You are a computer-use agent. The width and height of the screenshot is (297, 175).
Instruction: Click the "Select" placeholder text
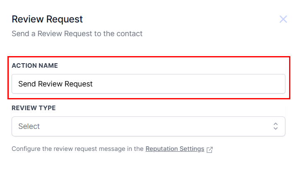[29, 126]
